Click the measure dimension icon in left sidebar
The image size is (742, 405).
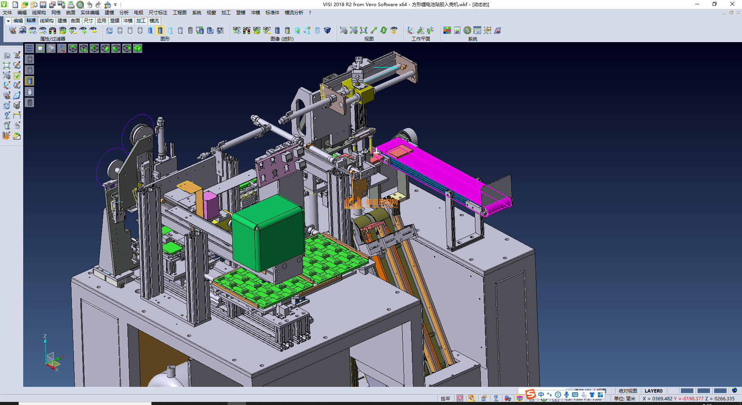[x=17, y=116]
